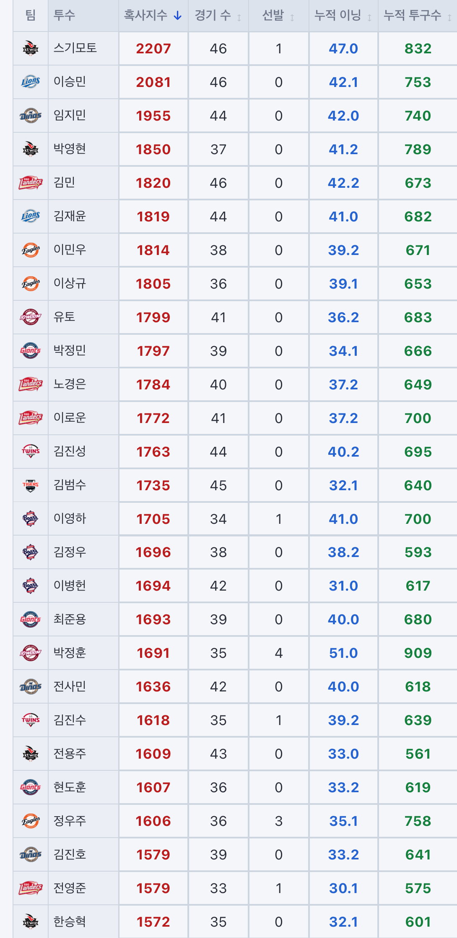Image resolution: width=457 pixels, height=938 pixels.
Task: Sort table by 혹사지수 column header
Action: point(153,16)
